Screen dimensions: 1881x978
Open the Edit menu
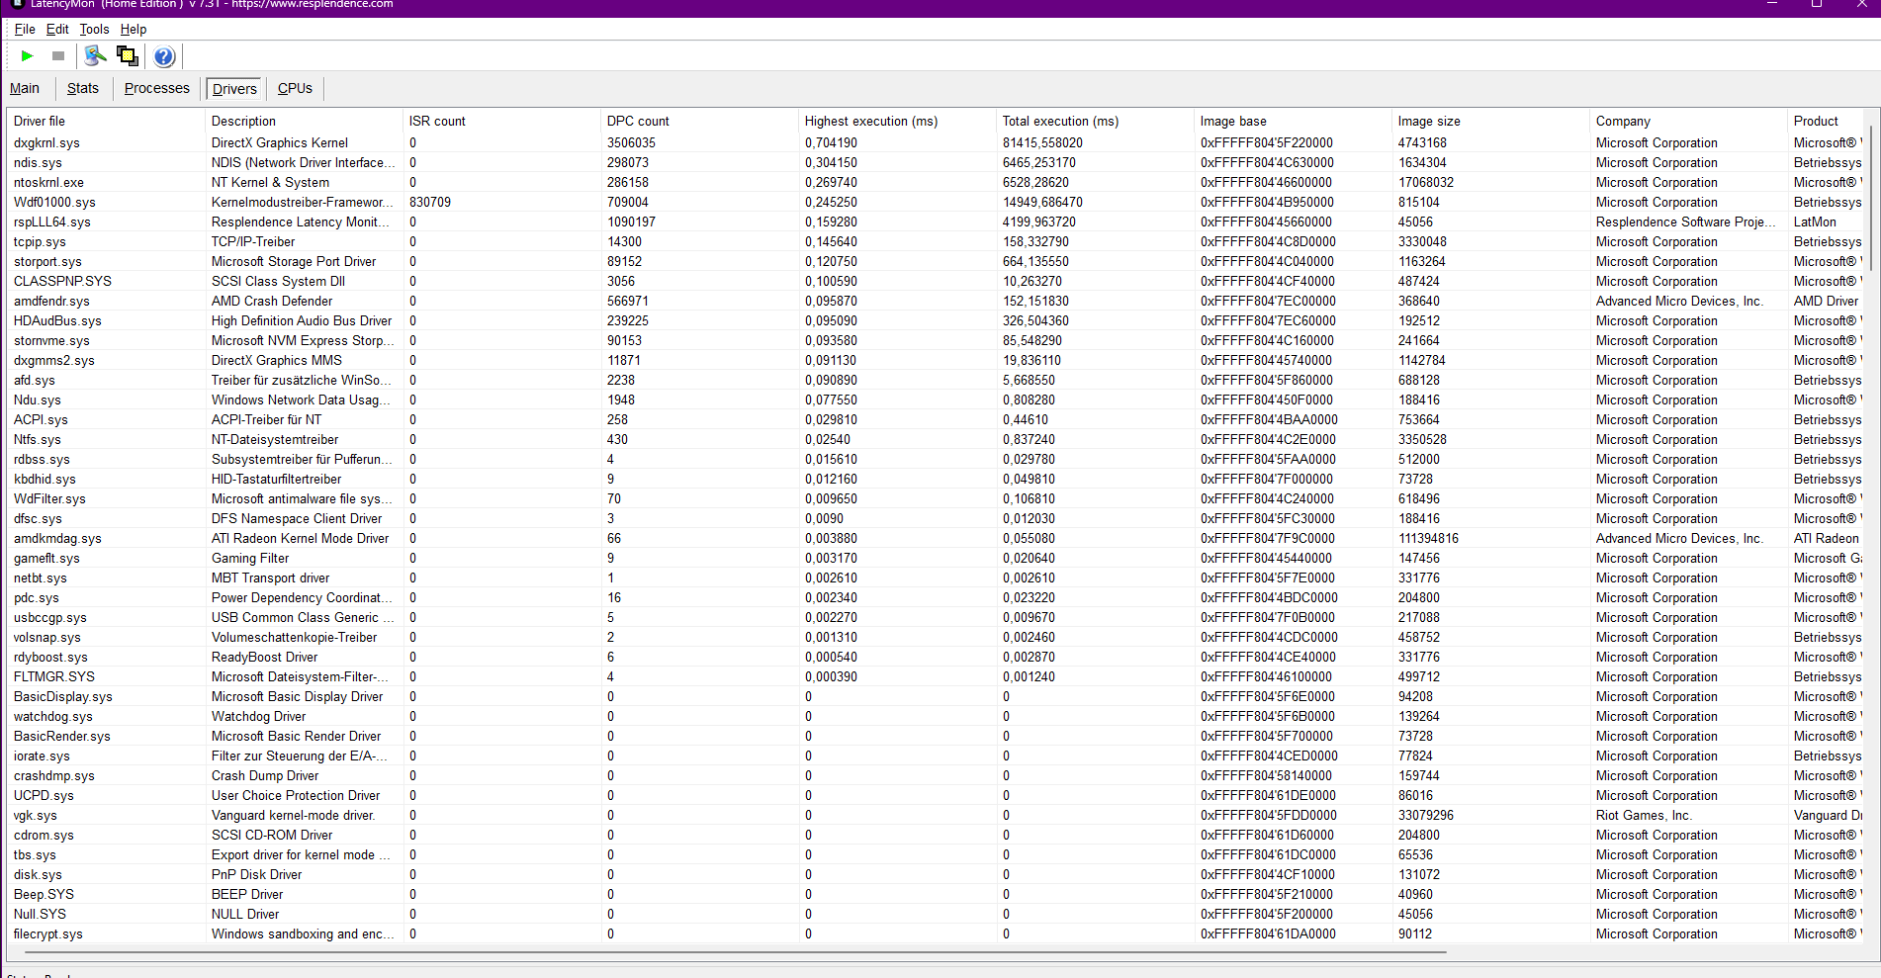tap(57, 30)
